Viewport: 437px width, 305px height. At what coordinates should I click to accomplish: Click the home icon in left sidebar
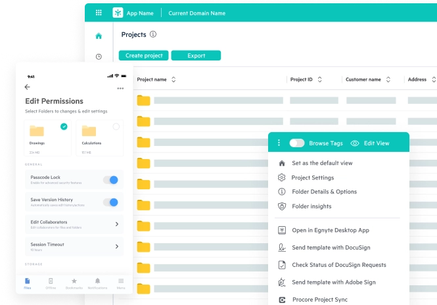pyautogui.click(x=99, y=35)
